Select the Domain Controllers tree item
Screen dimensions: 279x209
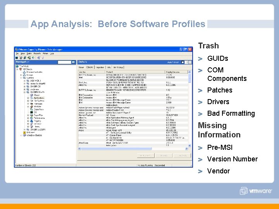(x=34, y=72)
